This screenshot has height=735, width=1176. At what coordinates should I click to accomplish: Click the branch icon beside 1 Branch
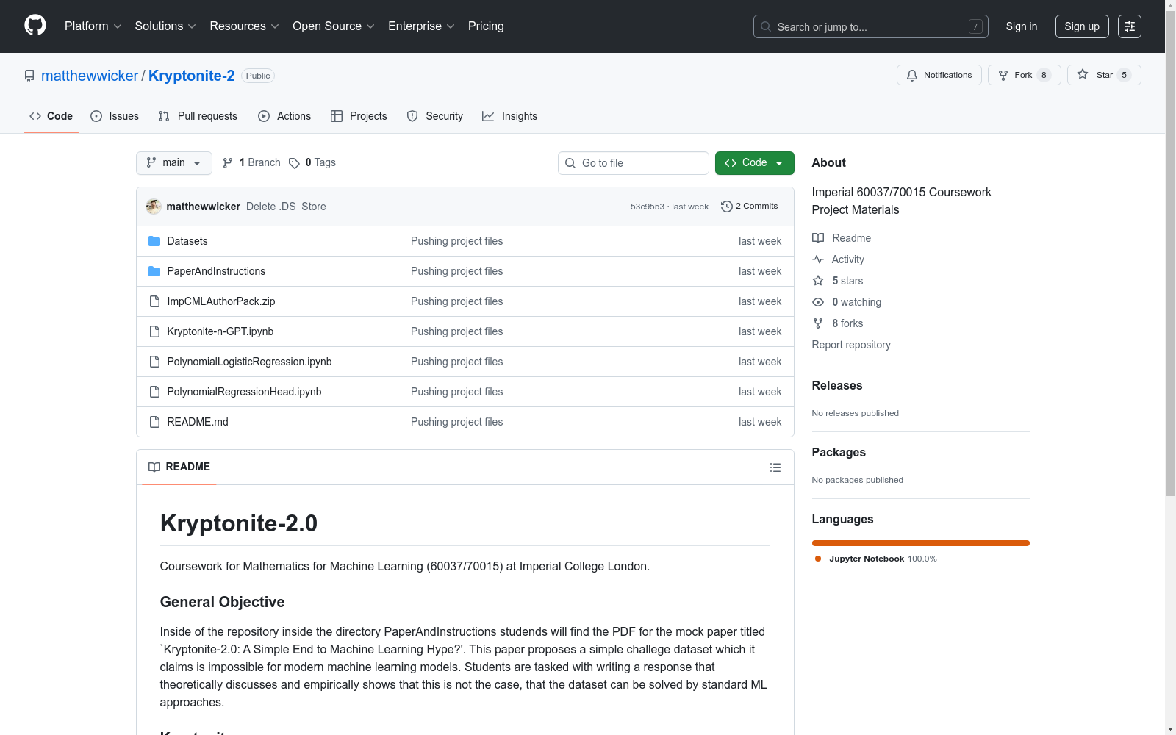pos(228,163)
